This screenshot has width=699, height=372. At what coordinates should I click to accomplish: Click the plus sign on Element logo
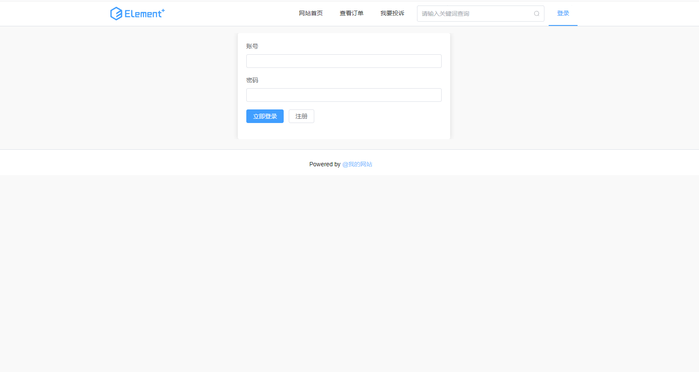[163, 10]
